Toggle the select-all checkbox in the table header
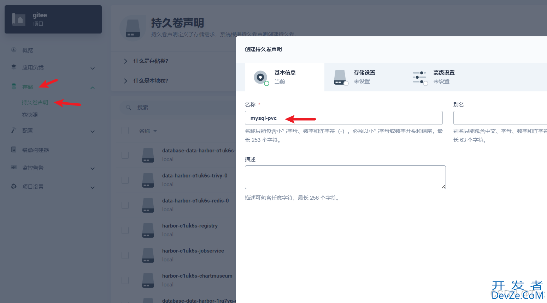This screenshot has width=547, height=303. point(125,131)
